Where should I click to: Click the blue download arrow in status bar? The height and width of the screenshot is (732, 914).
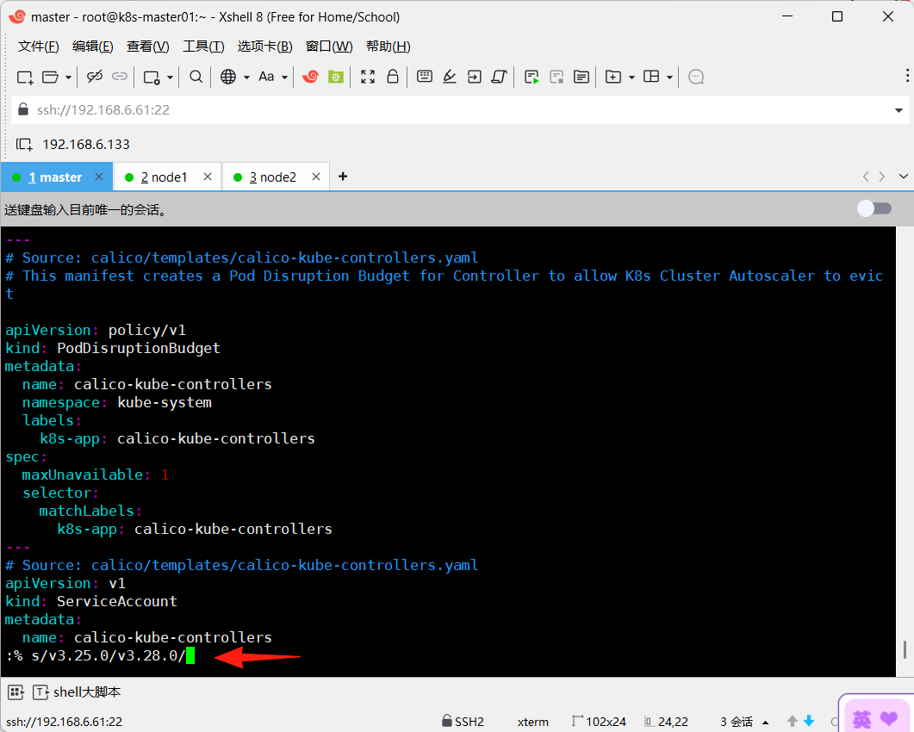809,721
